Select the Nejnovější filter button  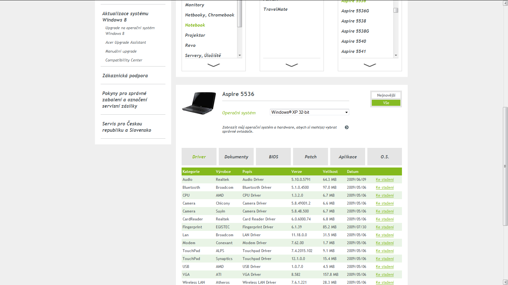[x=386, y=95]
